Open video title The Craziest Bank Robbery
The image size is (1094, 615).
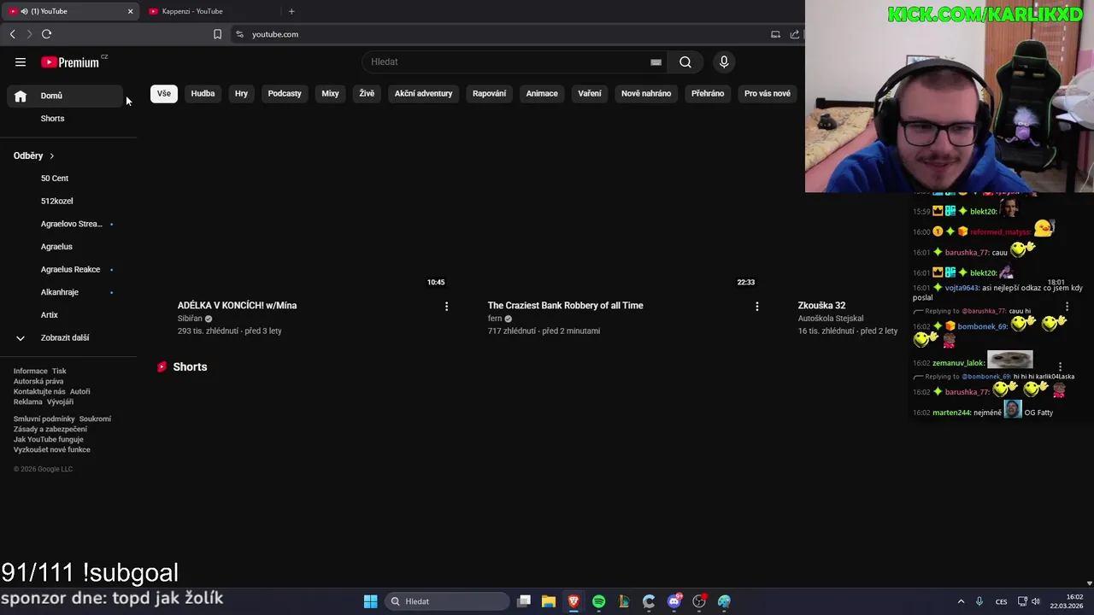coord(566,306)
